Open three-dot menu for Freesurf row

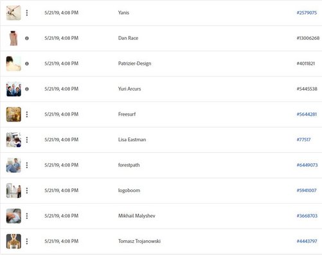click(27, 114)
